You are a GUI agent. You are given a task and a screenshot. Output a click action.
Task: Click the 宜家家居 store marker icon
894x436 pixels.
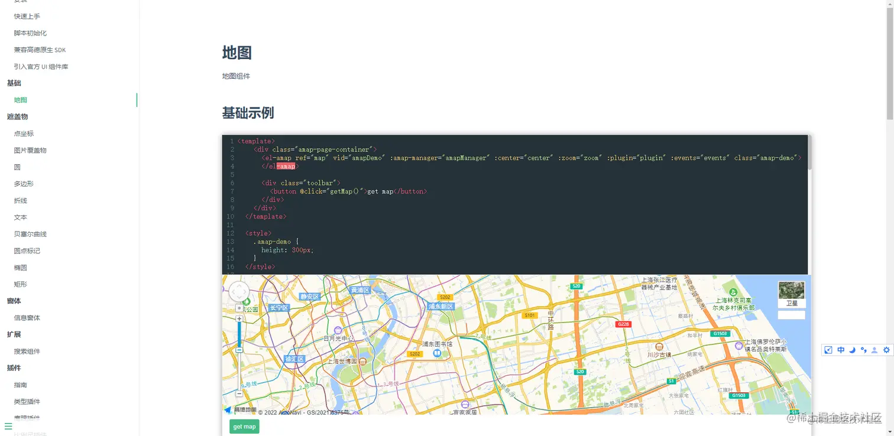coord(466,405)
